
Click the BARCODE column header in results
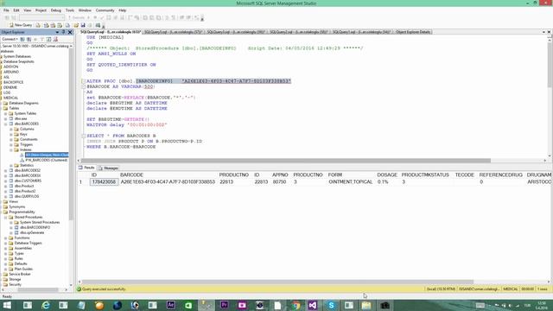coord(131,175)
